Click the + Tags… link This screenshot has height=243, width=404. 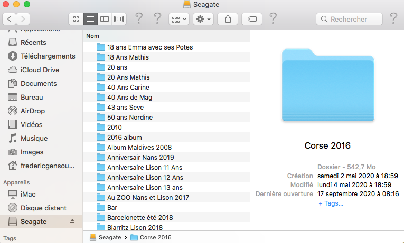[x=331, y=203]
